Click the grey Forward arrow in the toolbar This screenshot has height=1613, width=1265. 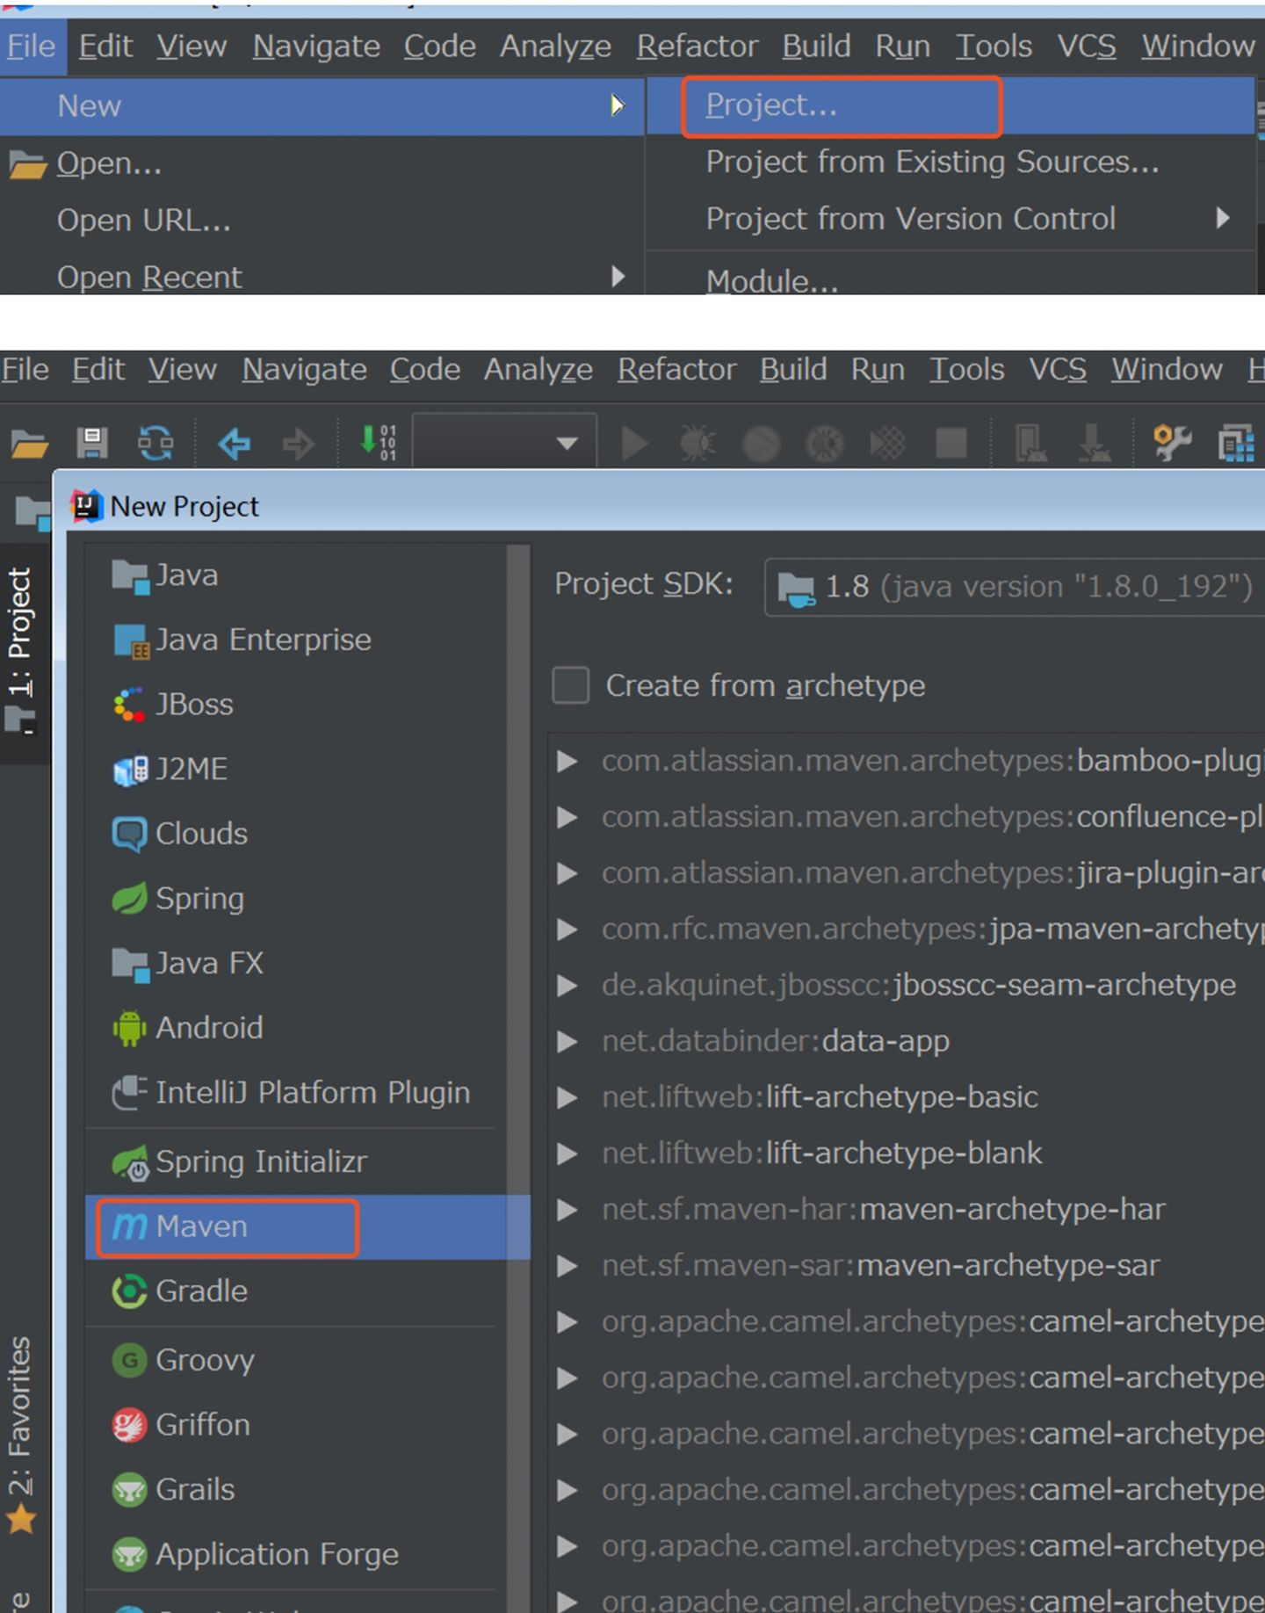click(298, 443)
